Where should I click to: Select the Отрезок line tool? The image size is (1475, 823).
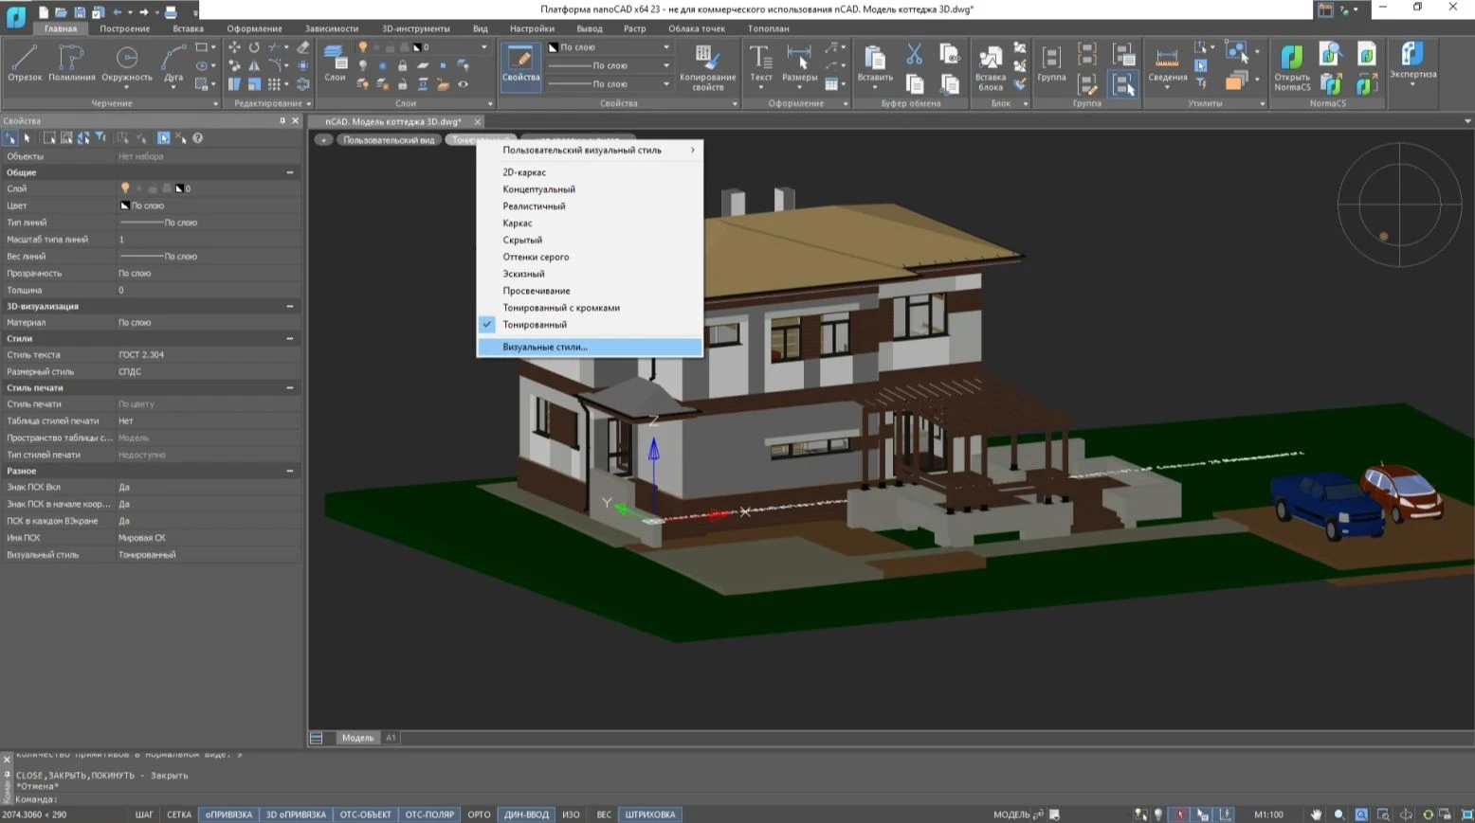click(x=25, y=63)
